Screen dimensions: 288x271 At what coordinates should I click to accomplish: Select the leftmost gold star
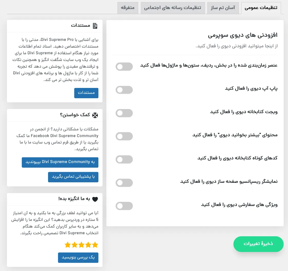[68, 245]
